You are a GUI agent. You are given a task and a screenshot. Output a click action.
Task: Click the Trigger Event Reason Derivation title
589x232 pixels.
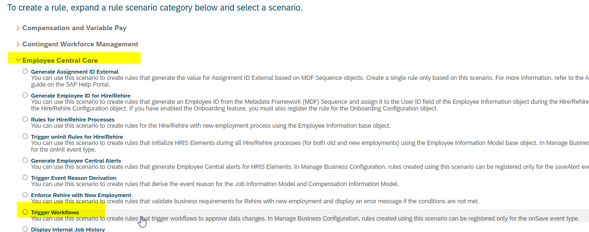(73, 178)
